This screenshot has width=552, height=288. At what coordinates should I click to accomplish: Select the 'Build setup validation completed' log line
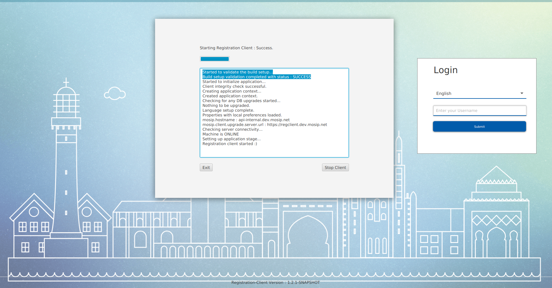pos(256,77)
